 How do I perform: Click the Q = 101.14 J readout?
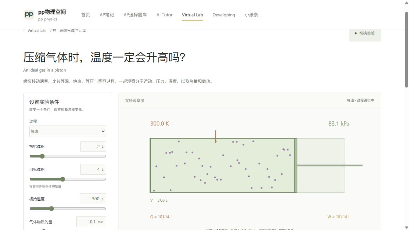point(161,217)
